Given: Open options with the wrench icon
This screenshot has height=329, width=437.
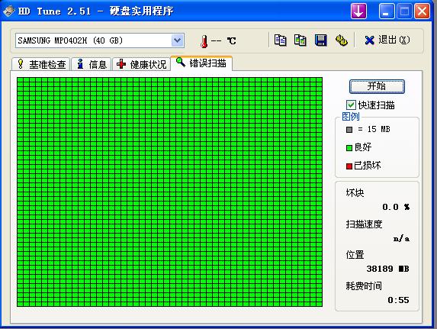Looking at the screenshot, I should 341,40.
